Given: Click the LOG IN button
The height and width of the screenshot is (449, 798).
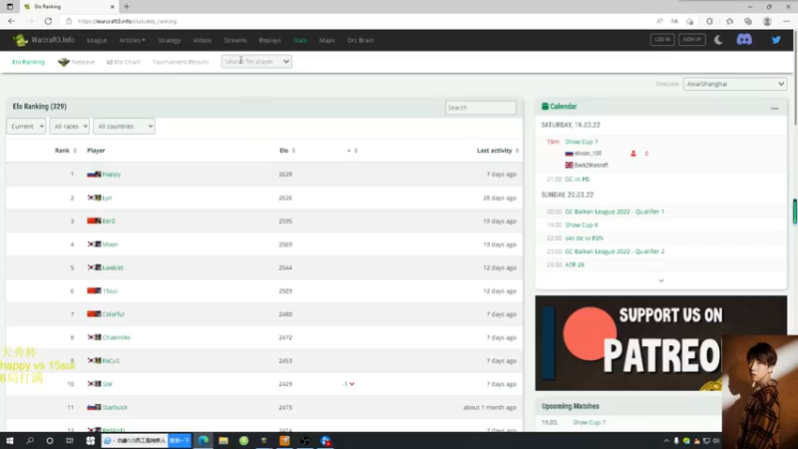Looking at the screenshot, I should (x=662, y=40).
